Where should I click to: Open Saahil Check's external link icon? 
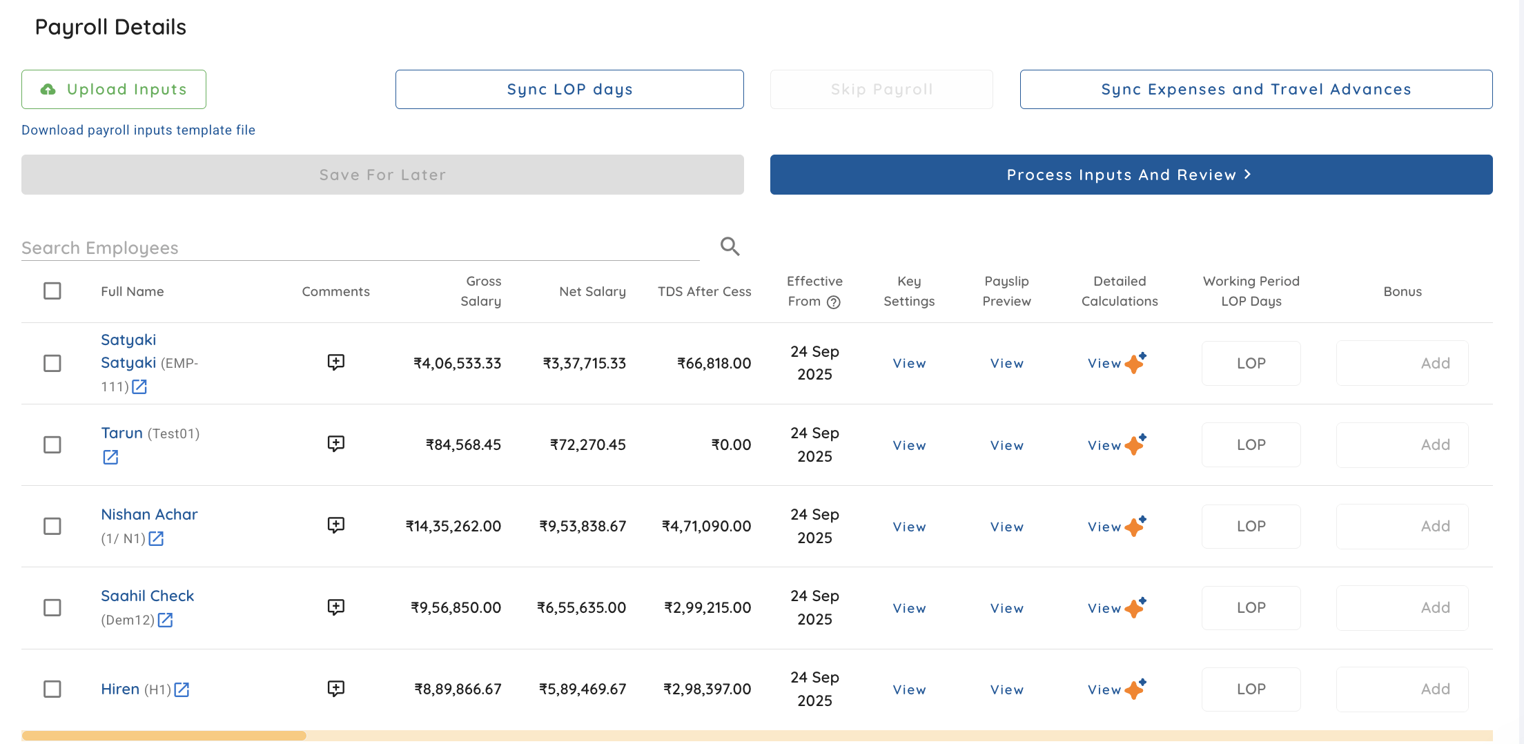tap(165, 620)
